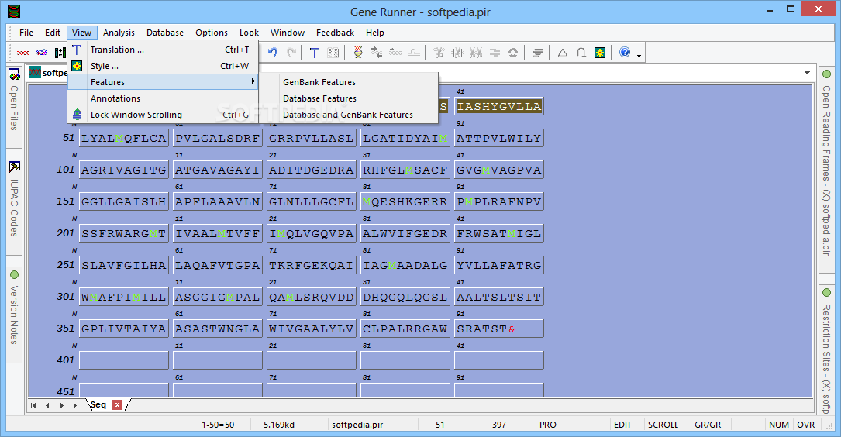
Task: Open the File menu
Action: point(26,33)
